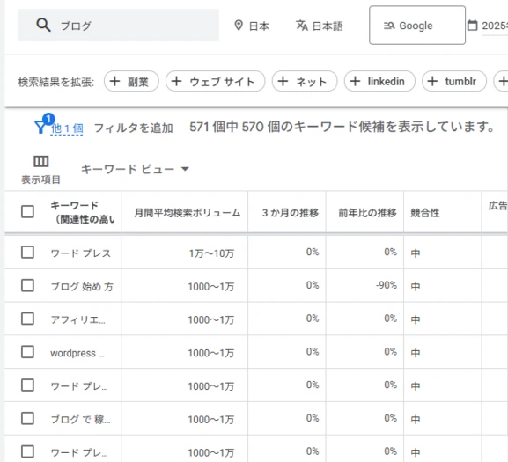The width and height of the screenshot is (508, 462).
Task: Open the 日本語 language setting
Action: 319,26
